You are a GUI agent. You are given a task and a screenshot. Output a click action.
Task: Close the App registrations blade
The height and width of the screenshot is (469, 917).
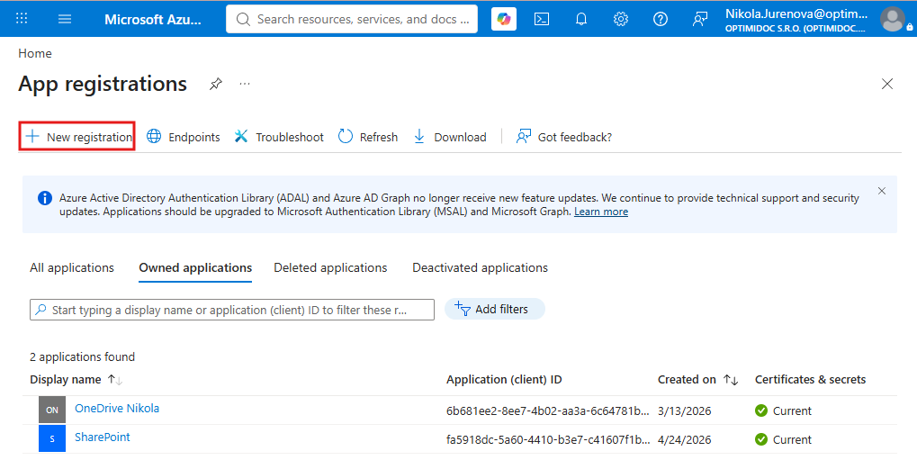[x=887, y=85]
